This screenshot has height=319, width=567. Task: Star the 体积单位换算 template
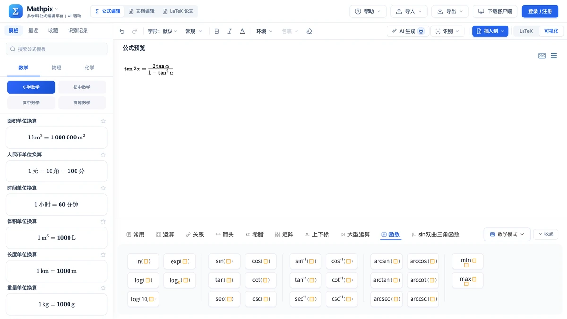[103, 221]
